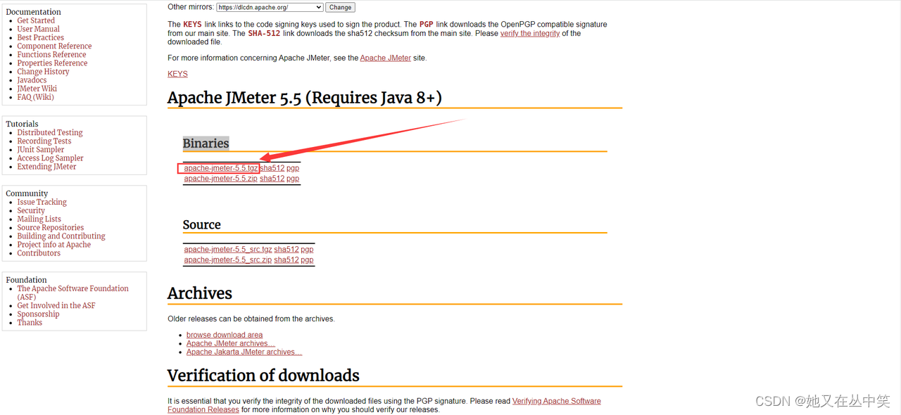The height and width of the screenshot is (415, 901).
Task: Open pgp for apache-jmeter-5.5_src.tgz
Action: (x=307, y=249)
